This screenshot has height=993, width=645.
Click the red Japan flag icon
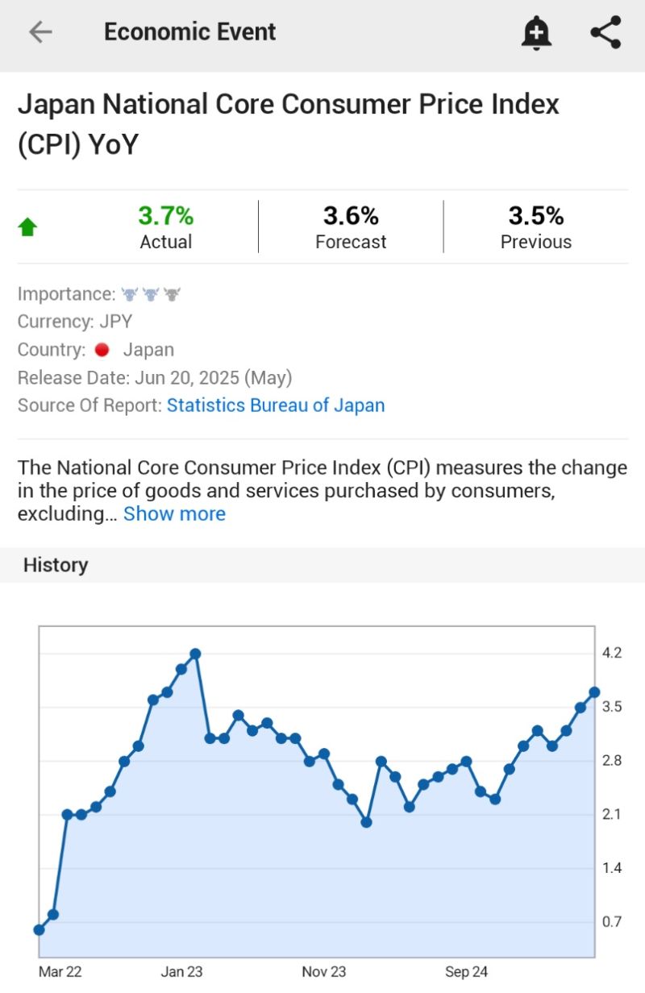pos(102,350)
